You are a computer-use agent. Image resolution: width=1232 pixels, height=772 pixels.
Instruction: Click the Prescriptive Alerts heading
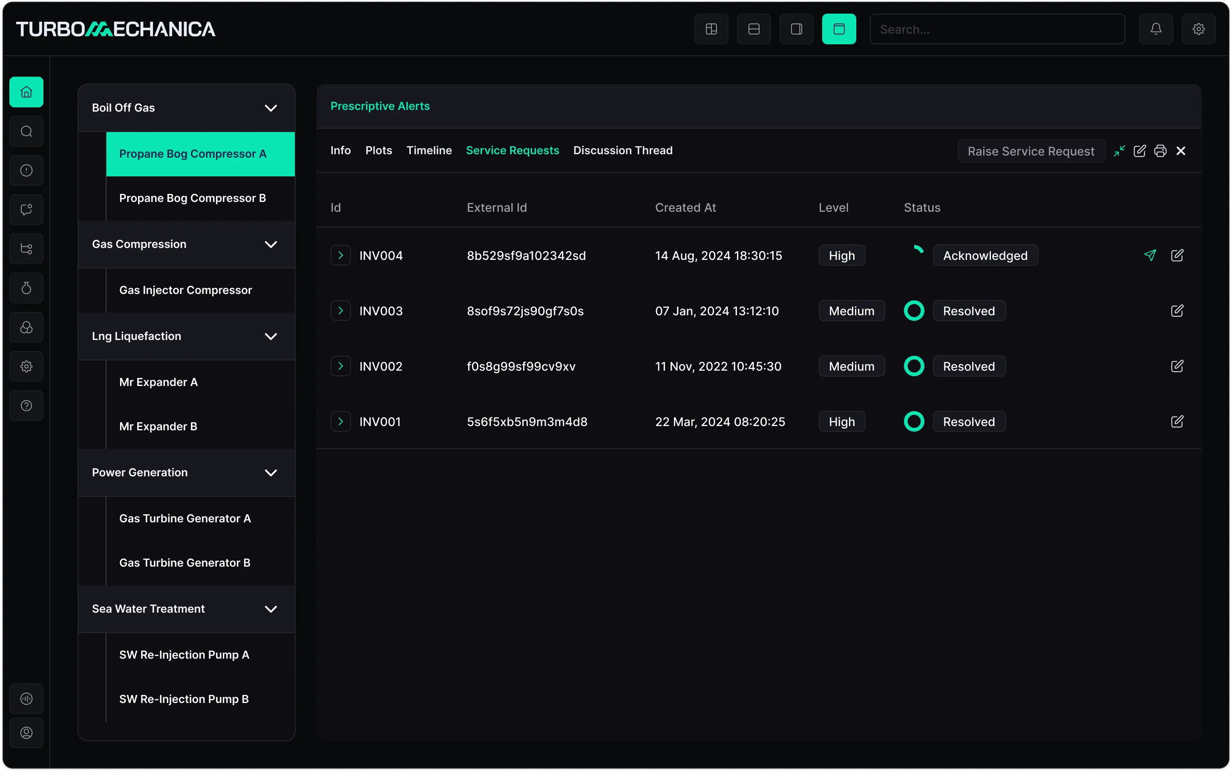click(380, 106)
